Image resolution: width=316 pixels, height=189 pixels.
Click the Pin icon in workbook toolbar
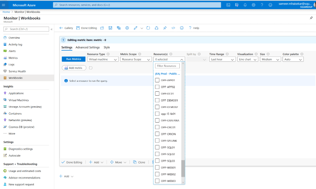165,28
